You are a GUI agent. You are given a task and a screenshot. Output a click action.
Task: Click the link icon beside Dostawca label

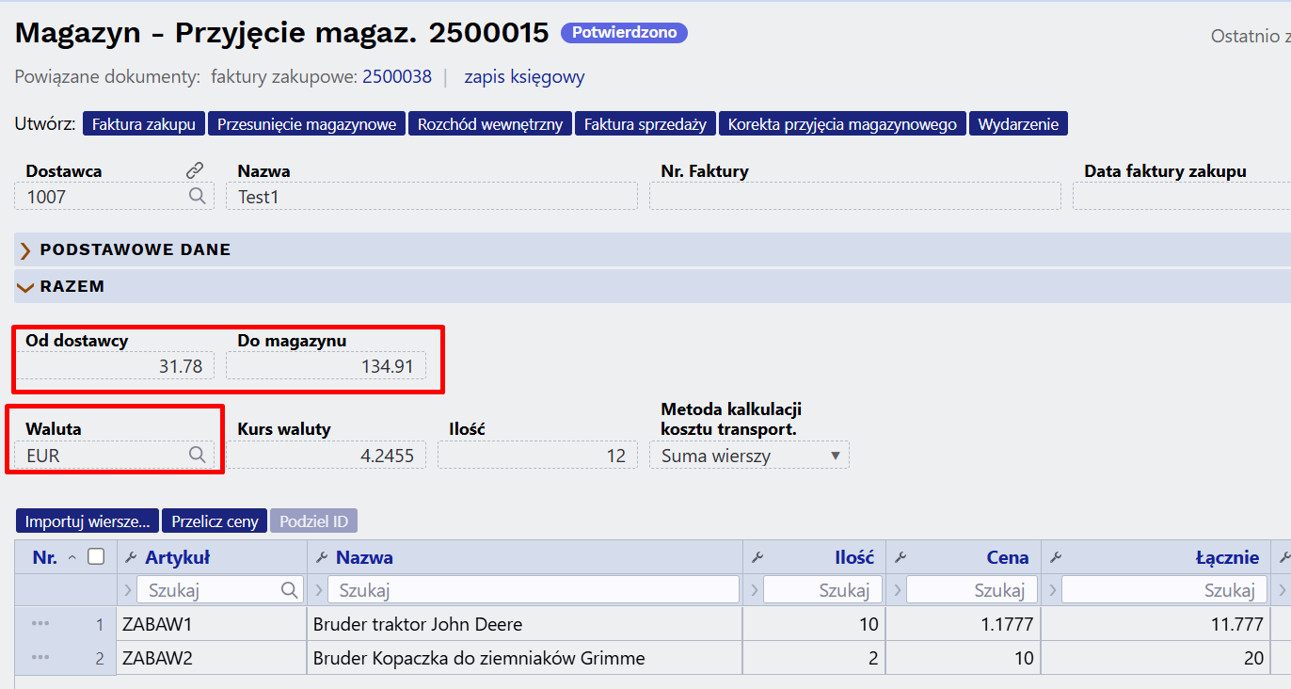(195, 170)
